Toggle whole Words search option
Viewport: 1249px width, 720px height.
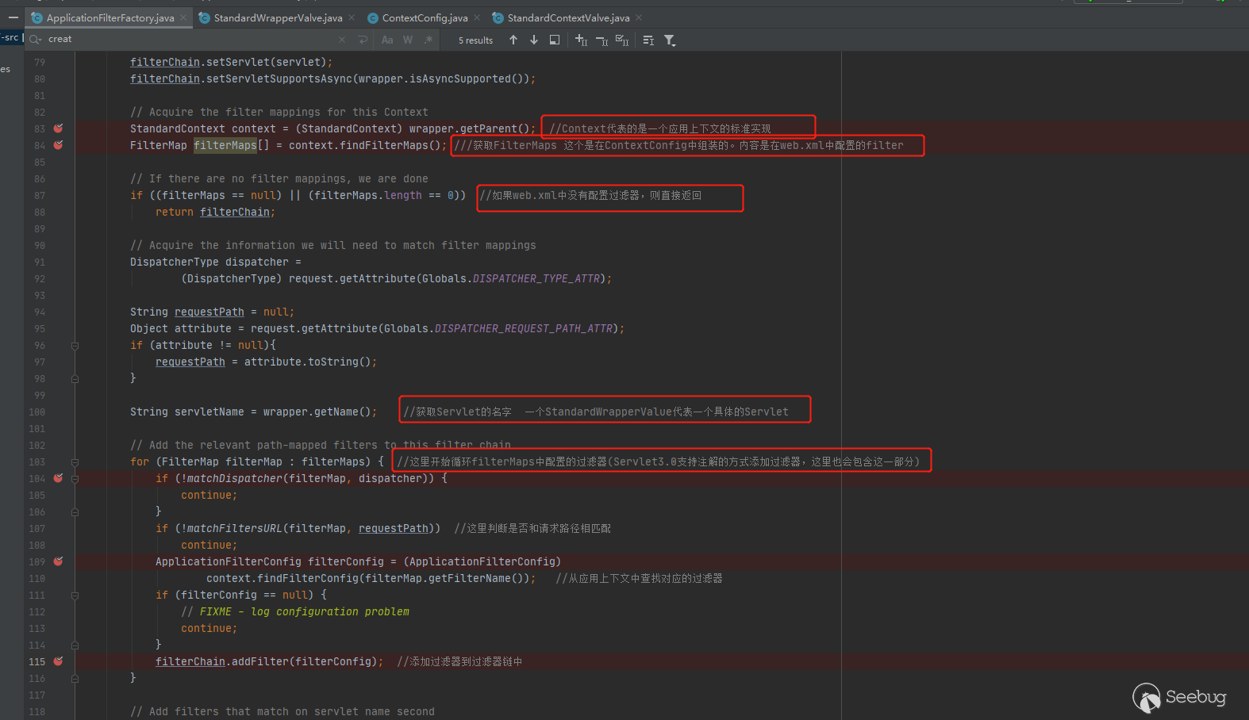(408, 40)
